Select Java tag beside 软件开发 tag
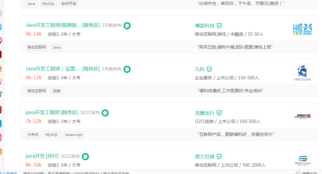 pyautogui.click(x=31, y=4)
